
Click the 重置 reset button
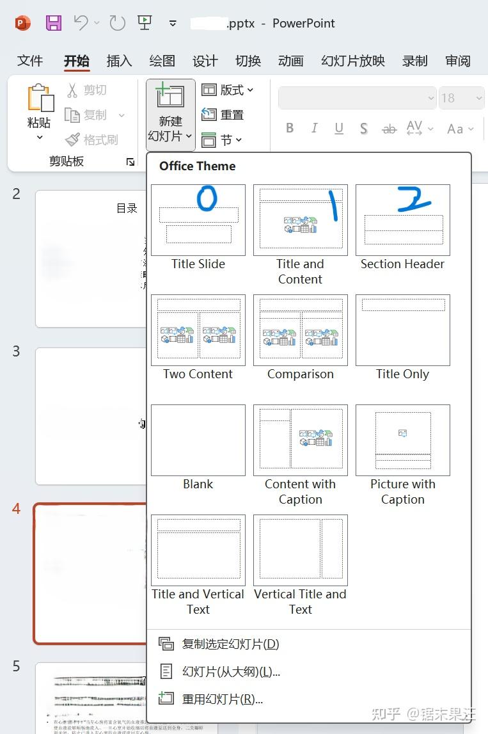pos(222,115)
